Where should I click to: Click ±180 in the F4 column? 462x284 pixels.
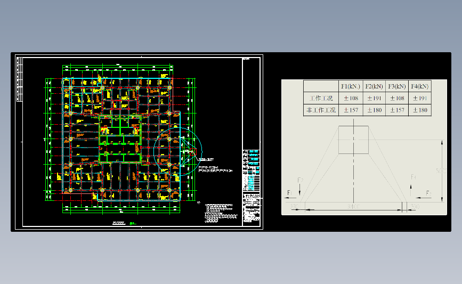420,110
